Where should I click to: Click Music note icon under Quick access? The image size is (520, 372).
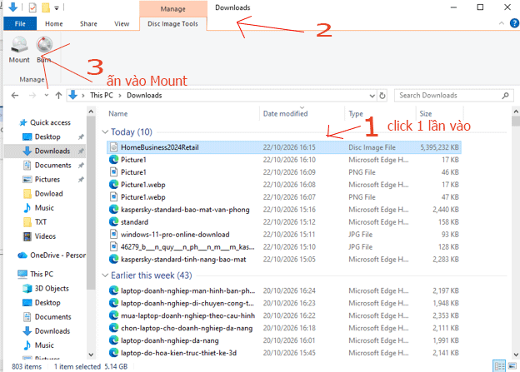pyautogui.click(x=27, y=208)
